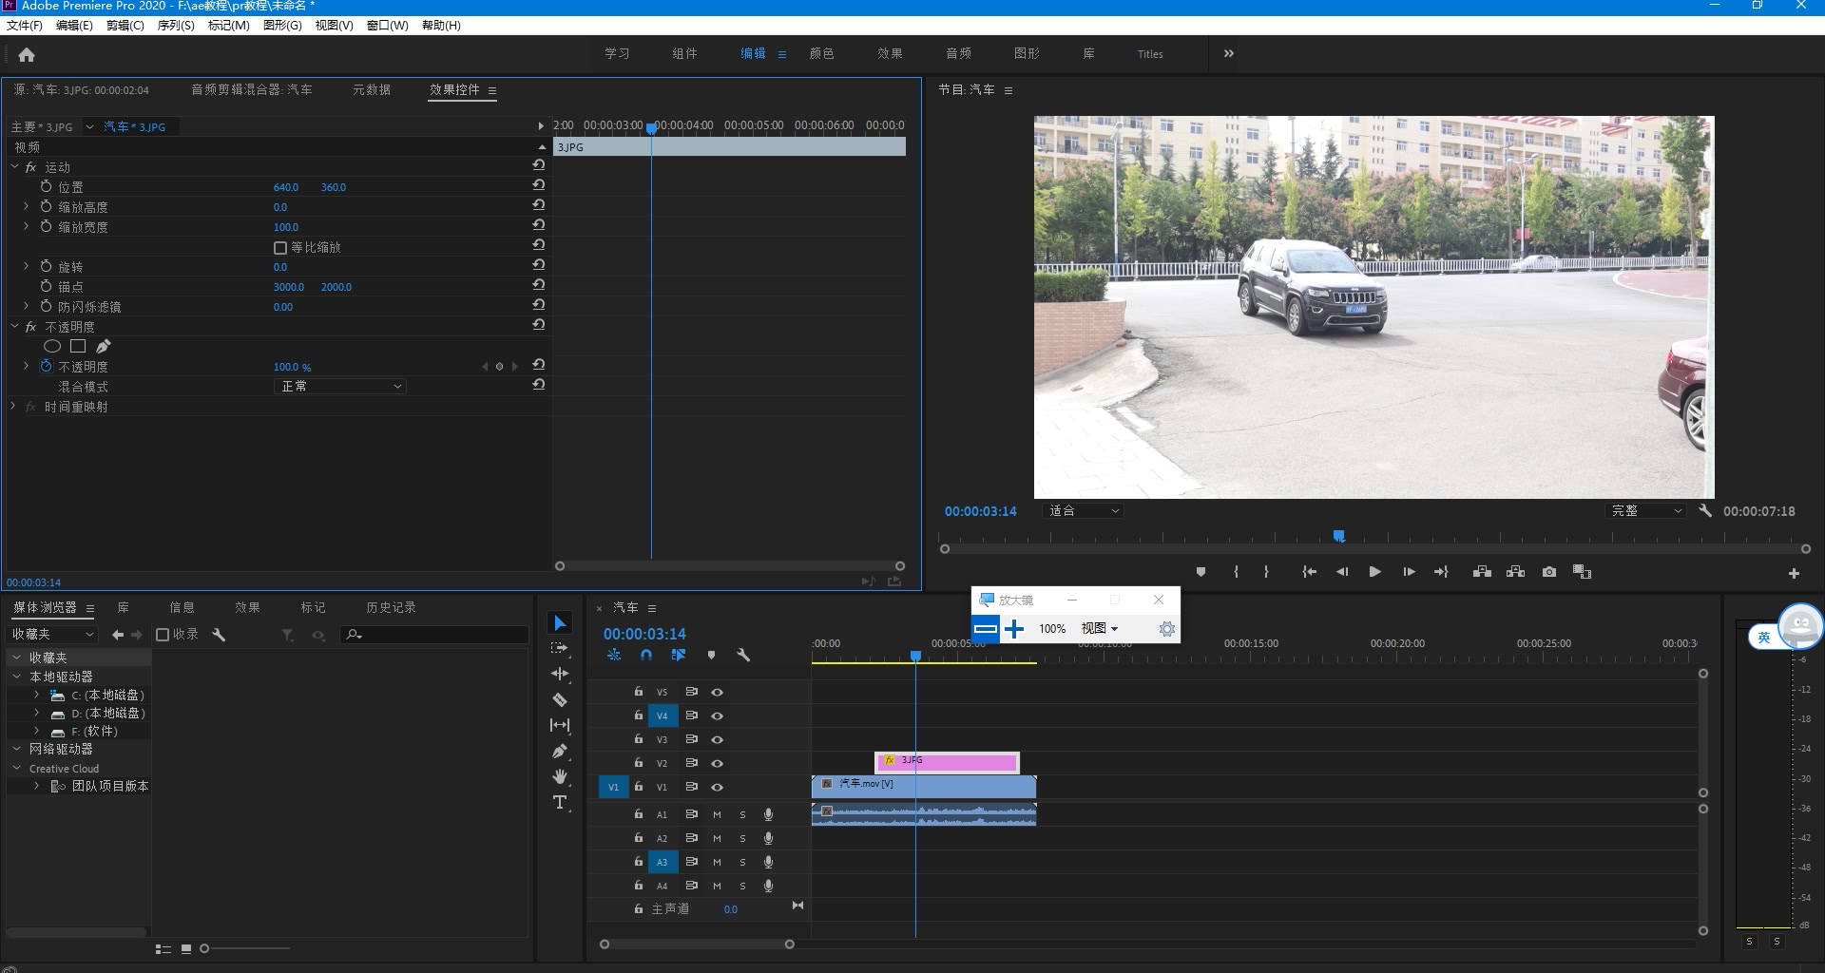
Task: Select the Type tool
Action: coord(560,803)
